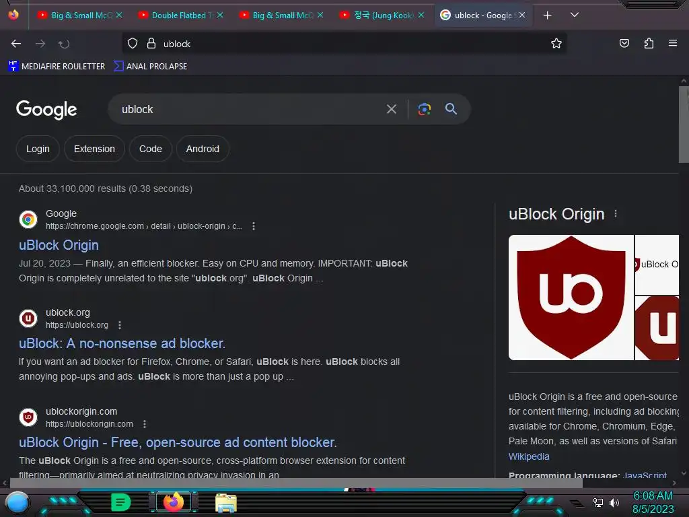Screen dimensions: 689x517
Task: Search by image with the camera icon
Action: pyautogui.click(x=424, y=109)
